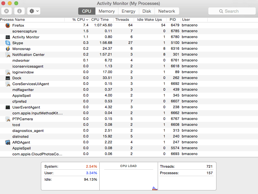Select the loginwindow process icon

8,72
